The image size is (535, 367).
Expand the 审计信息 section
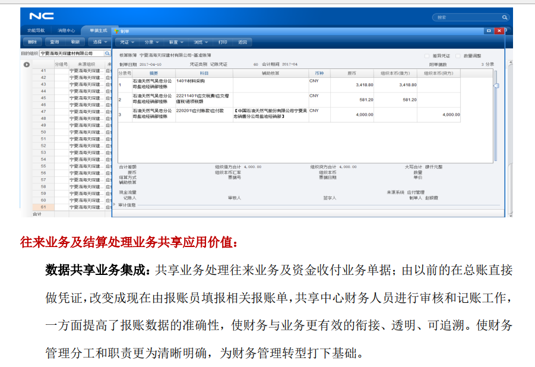click(x=115, y=205)
